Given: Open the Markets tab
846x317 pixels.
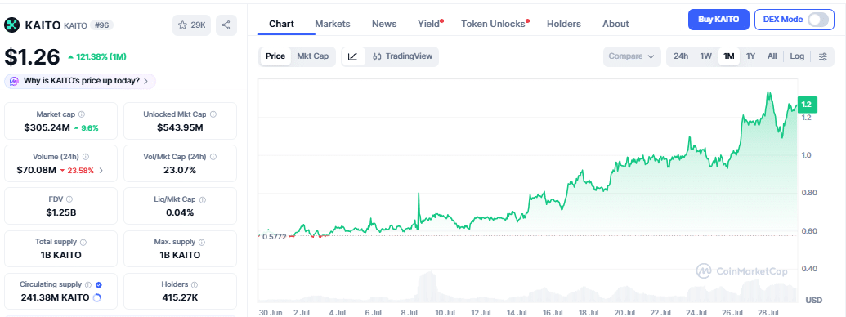Looking at the screenshot, I should pos(333,24).
